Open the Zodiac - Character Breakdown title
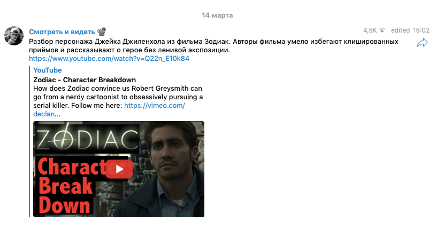 tap(85, 80)
